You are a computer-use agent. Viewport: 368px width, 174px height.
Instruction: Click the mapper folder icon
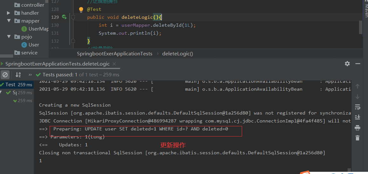17,21
